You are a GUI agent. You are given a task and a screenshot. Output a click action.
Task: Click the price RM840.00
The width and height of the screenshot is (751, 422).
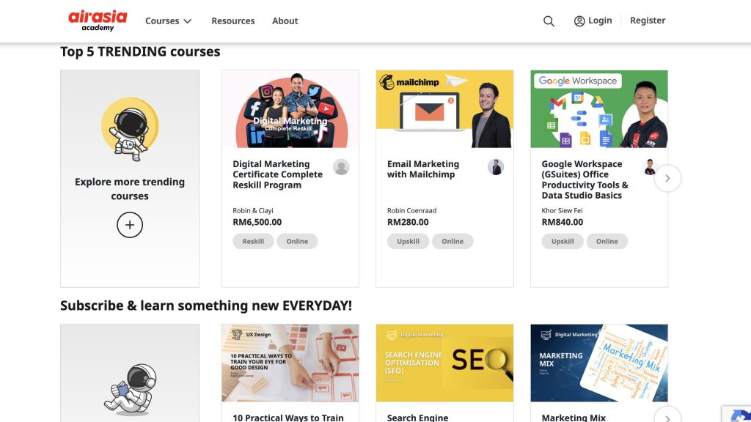[x=563, y=222]
